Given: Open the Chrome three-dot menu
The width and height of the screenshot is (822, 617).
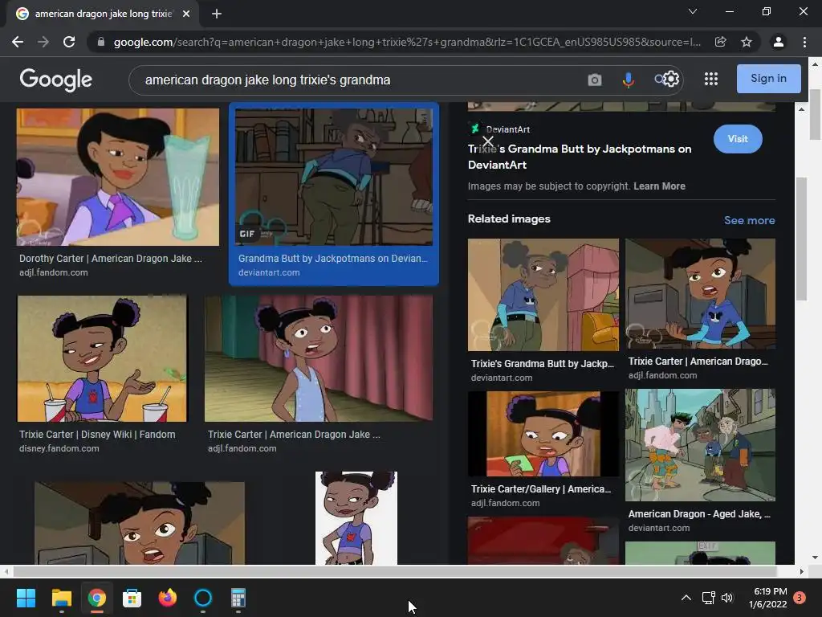Looking at the screenshot, I should point(804,42).
